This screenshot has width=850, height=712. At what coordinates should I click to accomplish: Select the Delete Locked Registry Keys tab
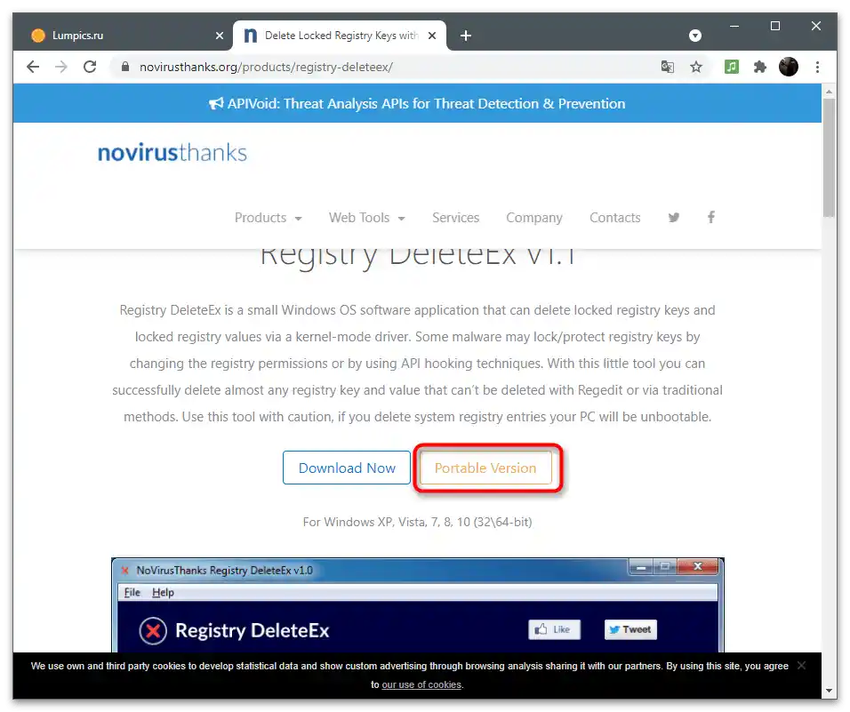pyautogui.click(x=340, y=36)
